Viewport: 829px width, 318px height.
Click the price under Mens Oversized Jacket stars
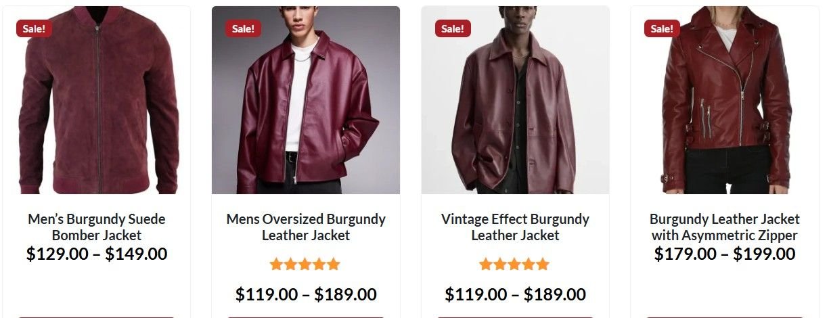click(x=306, y=295)
